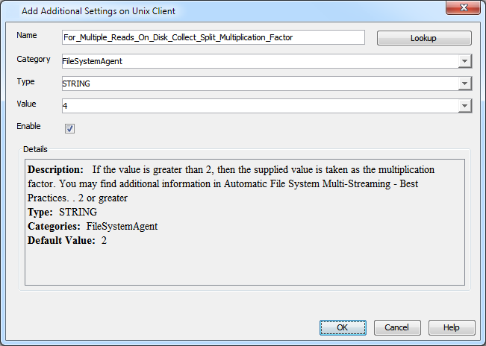Click the STRING type field
Viewport: 486px width, 346px height.
click(259, 84)
